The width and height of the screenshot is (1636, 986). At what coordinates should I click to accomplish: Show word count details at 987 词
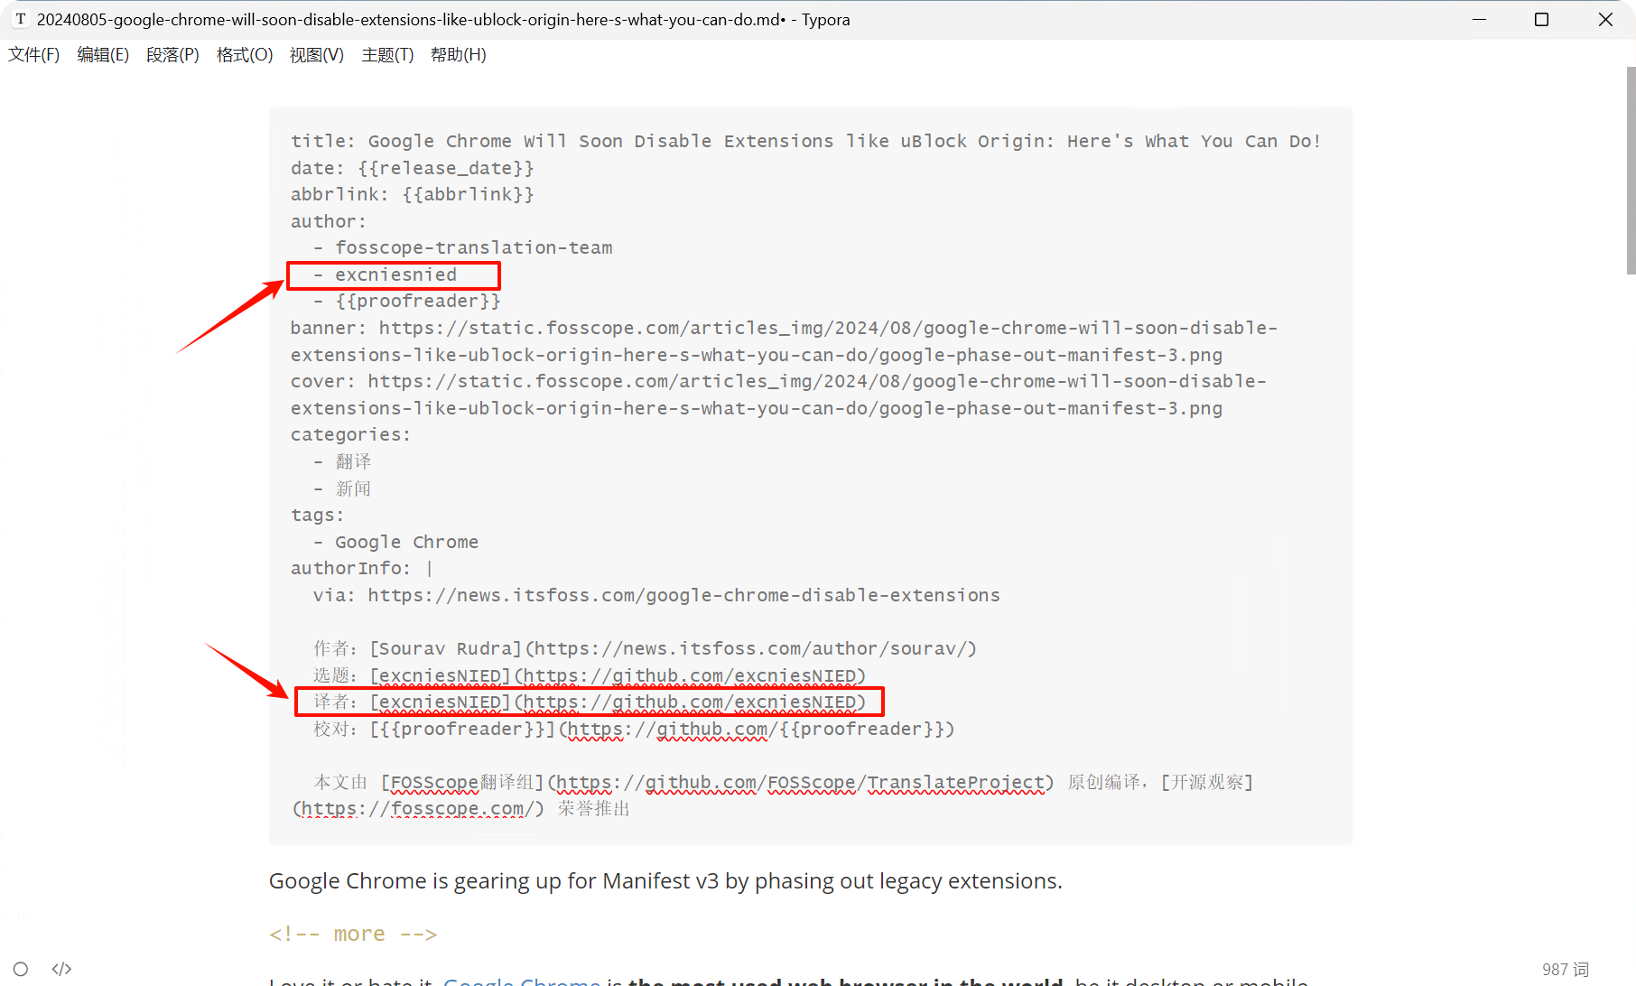coord(1566,969)
